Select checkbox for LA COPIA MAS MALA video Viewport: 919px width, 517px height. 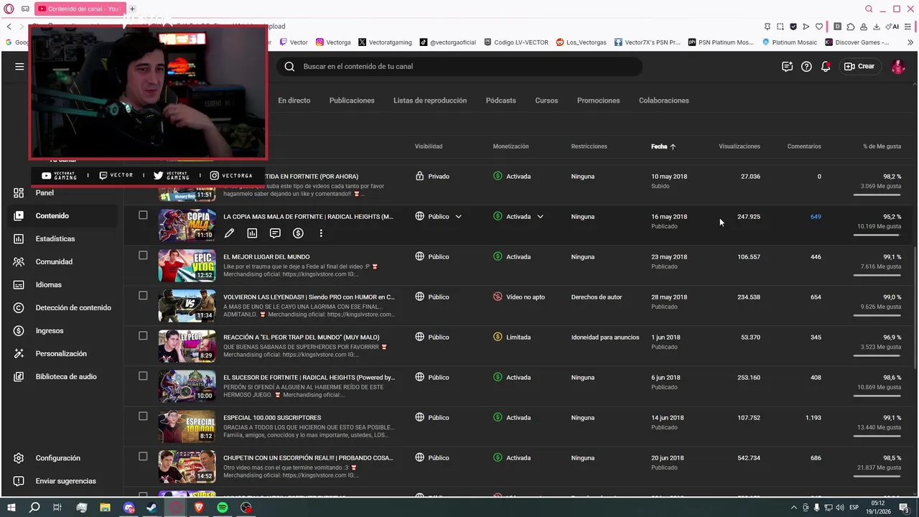point(143,215)
